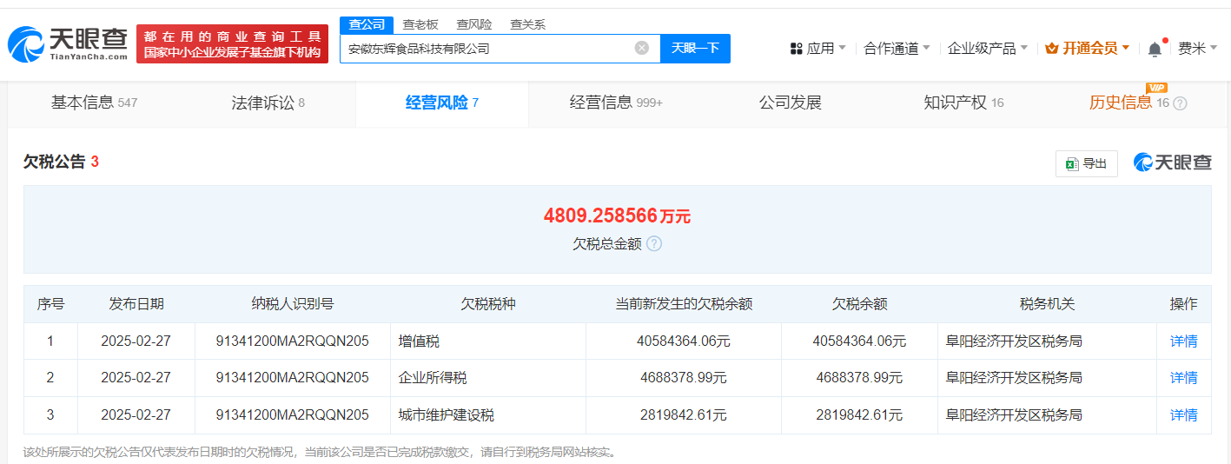
Task: Click the 40584364.06元 value in 欠税余额 column
Action: [859, 341]
